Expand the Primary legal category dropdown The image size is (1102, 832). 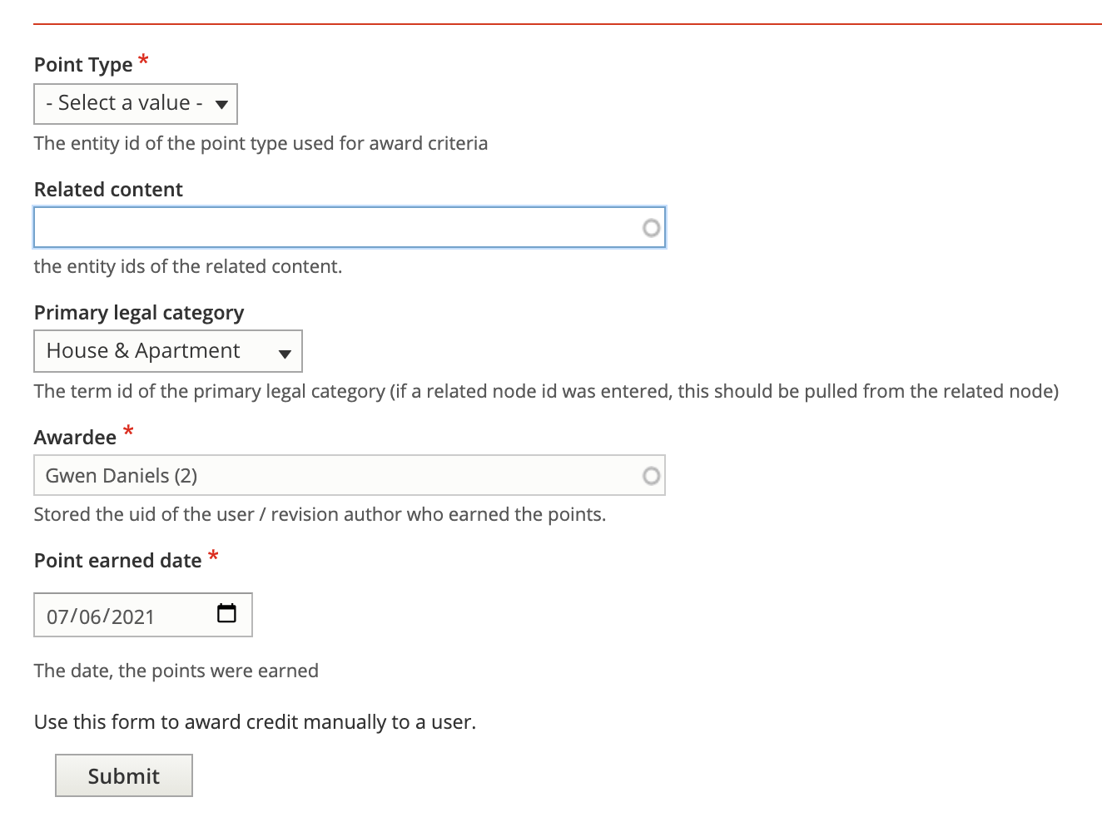point(168,351)
